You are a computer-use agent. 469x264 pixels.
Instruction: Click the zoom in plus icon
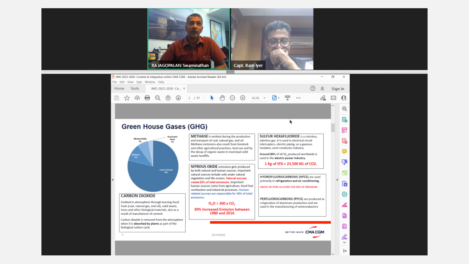242,98
